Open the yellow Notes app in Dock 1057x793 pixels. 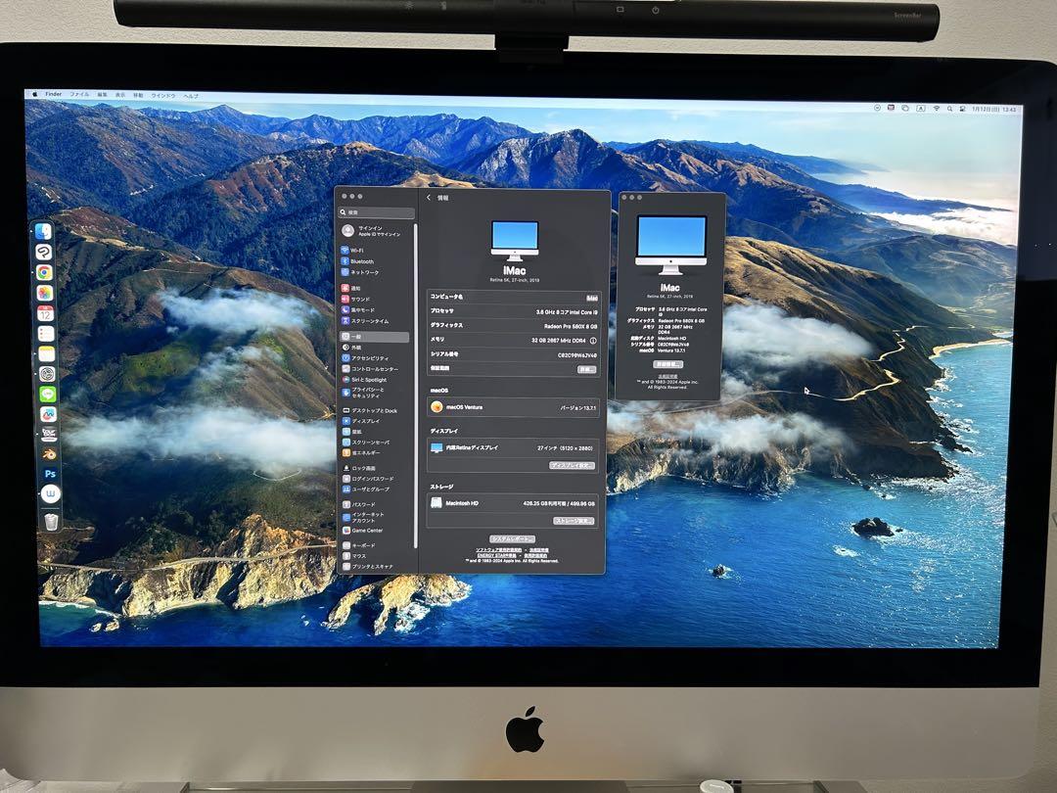coord(47,353)
